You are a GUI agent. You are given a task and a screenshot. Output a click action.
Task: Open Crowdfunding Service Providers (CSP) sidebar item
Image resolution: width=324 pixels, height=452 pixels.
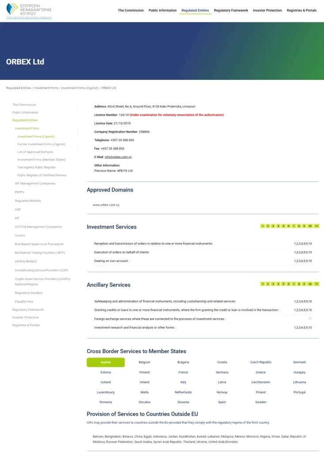(x=42, y=271)
